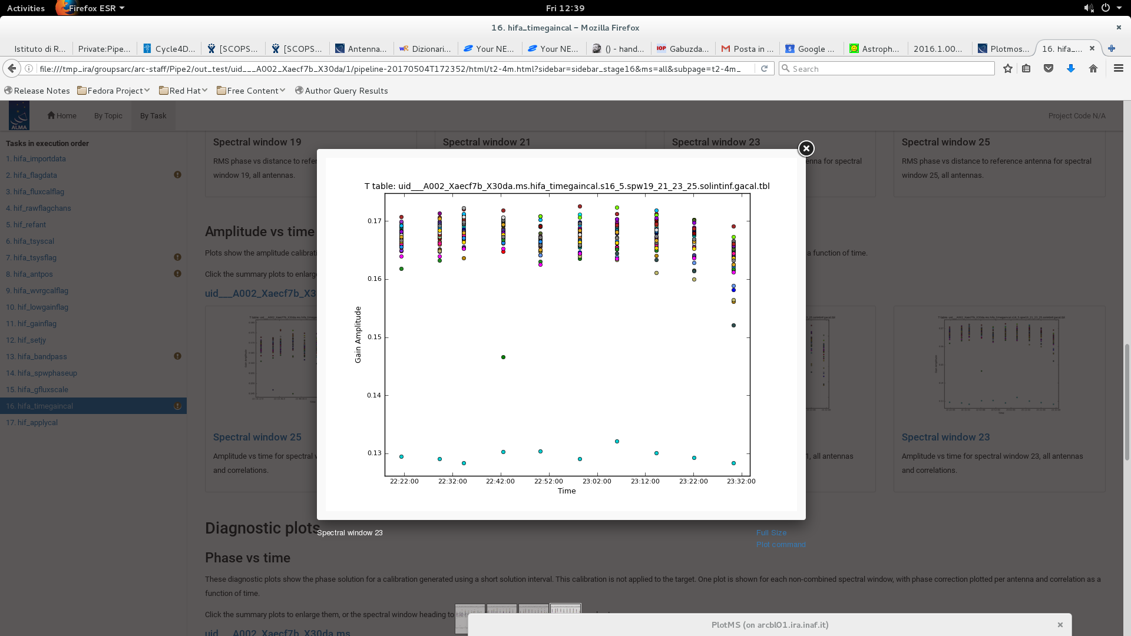Switch to the Posta in ... Gmail tab
The width and height of the screenshot is (1131, 636).
pos(748,49)
